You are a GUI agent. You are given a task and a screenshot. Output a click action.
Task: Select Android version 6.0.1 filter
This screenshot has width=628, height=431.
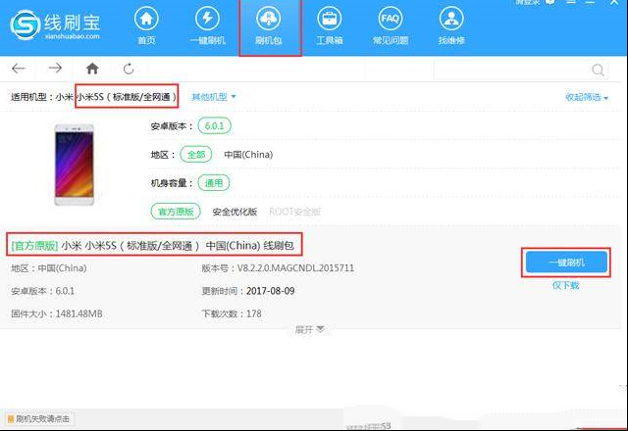tap(214, 126)
